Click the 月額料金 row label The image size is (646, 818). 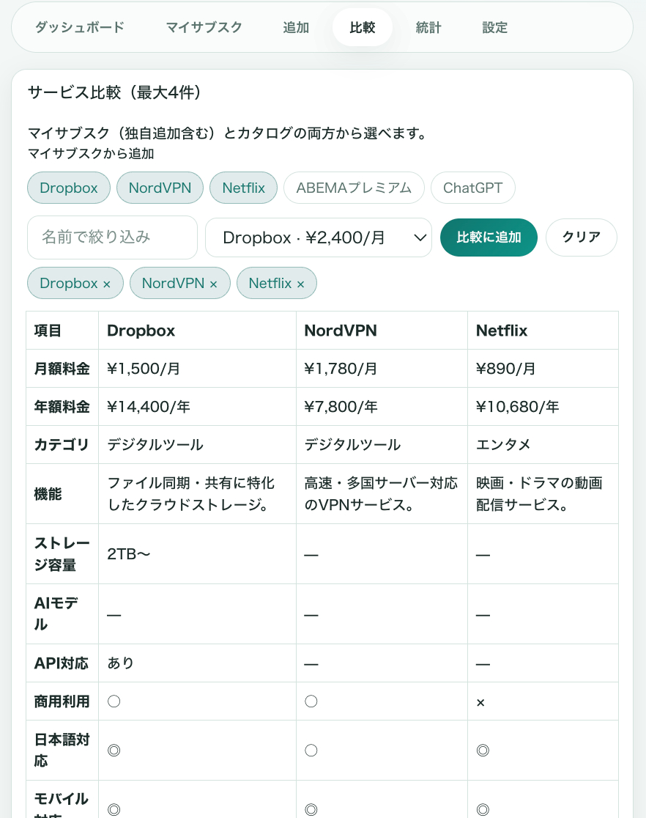click(x=62, y=369)
